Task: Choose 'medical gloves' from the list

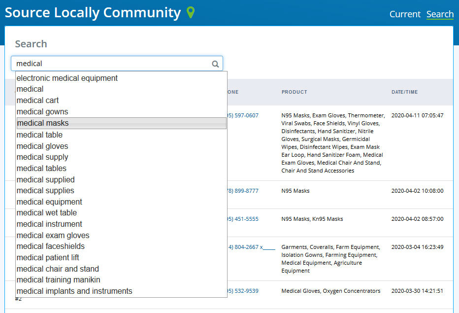Action: 42,146
